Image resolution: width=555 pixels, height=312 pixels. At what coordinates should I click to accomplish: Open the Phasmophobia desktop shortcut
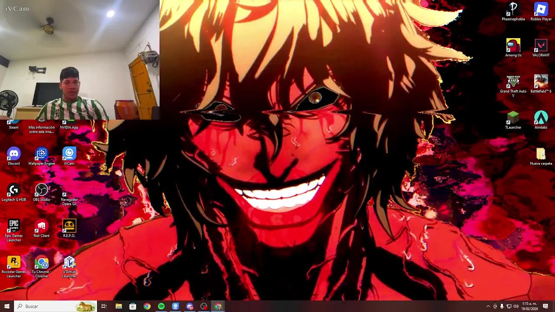(x=513, y=12)
